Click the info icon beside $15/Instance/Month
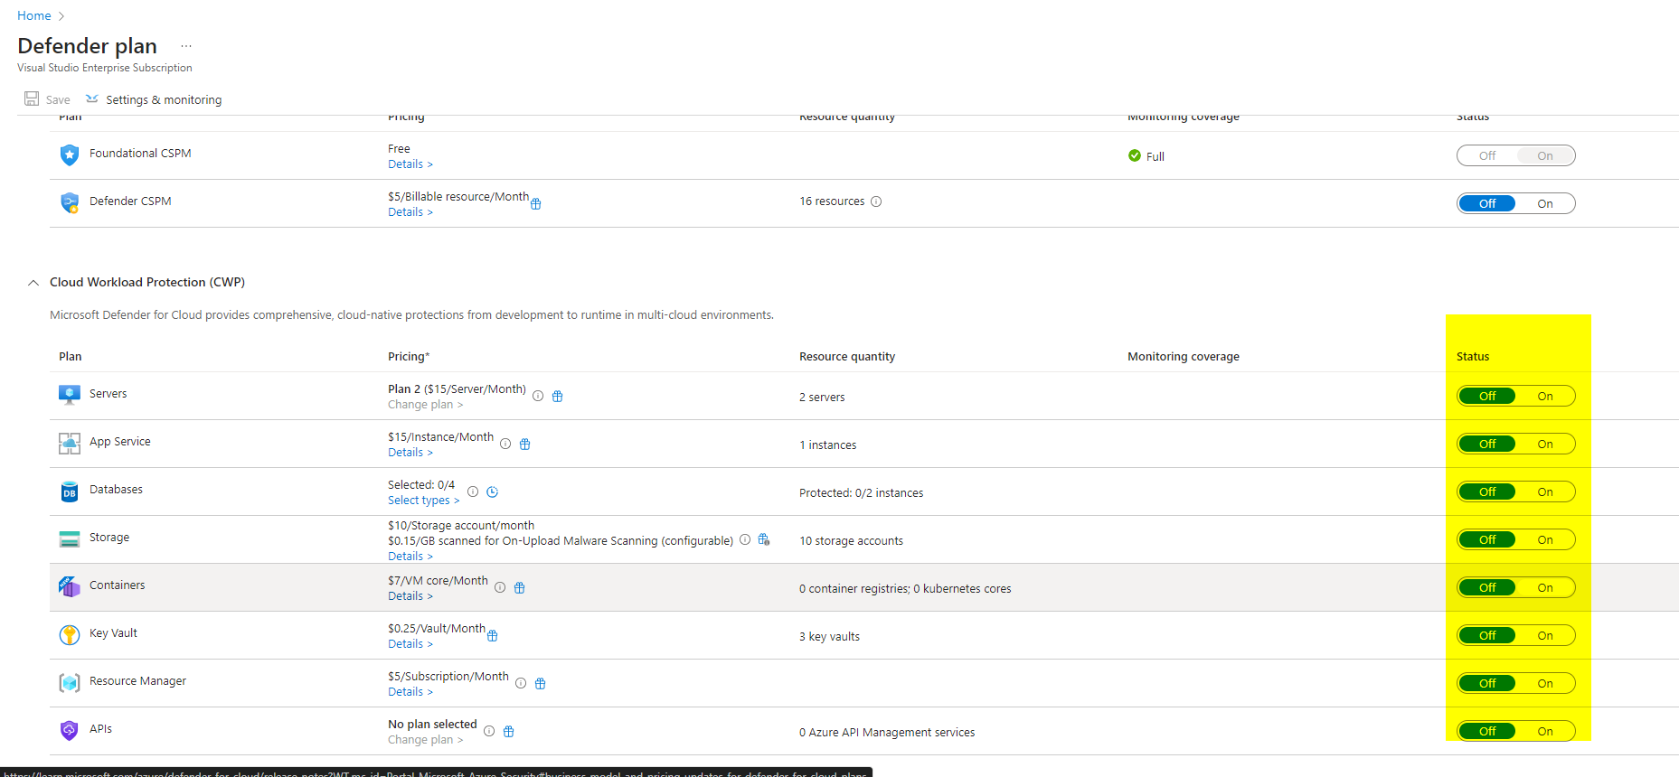 (505, 444)
